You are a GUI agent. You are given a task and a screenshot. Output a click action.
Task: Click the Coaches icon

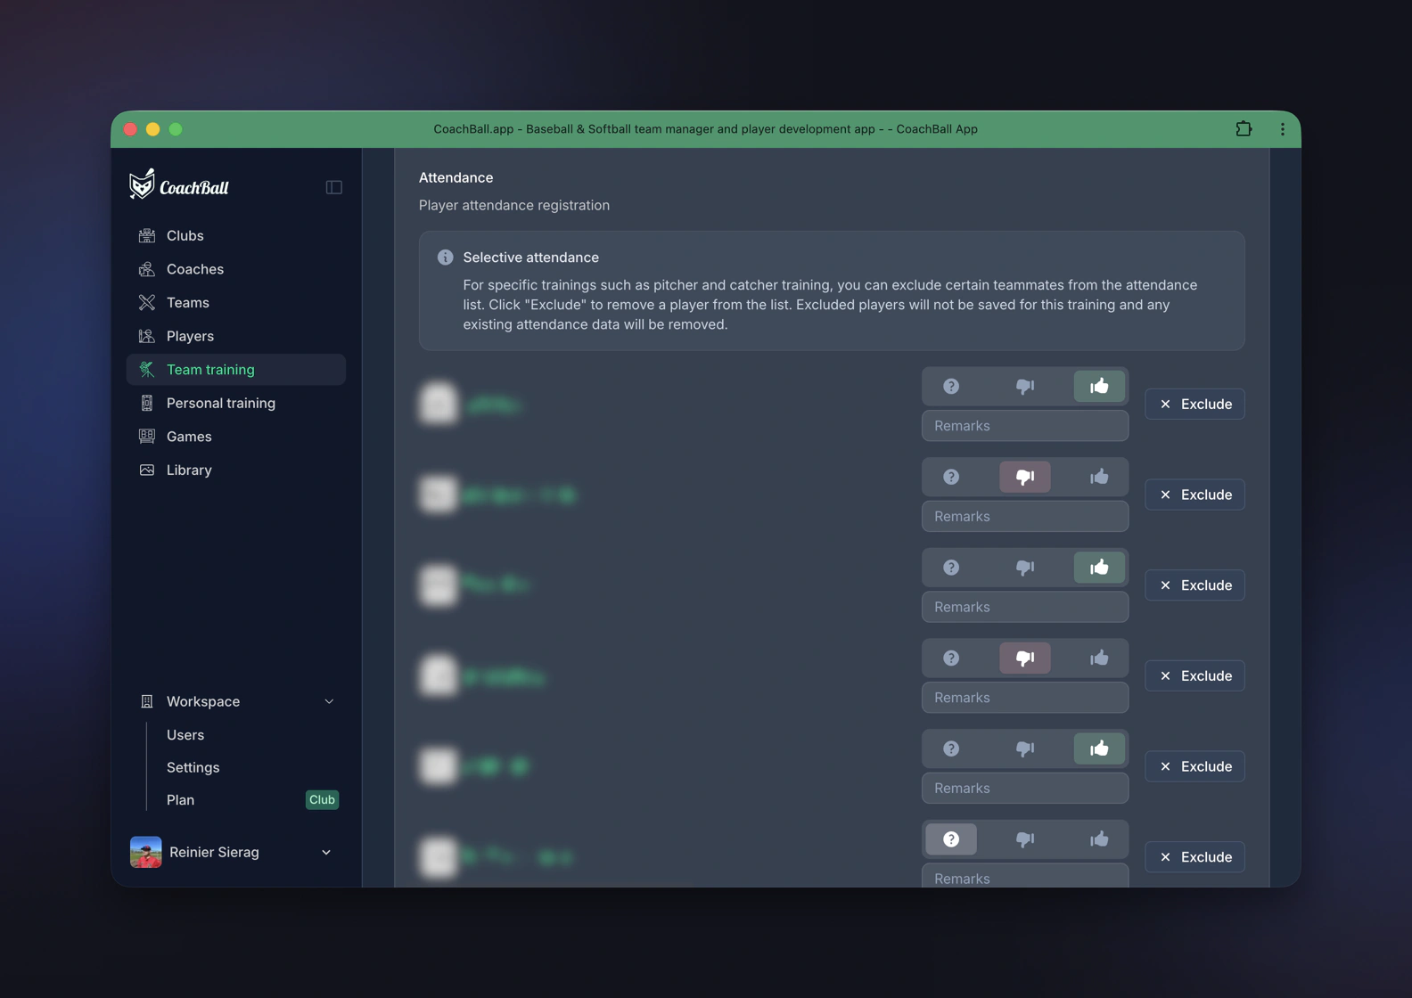(x=147, y=269)
